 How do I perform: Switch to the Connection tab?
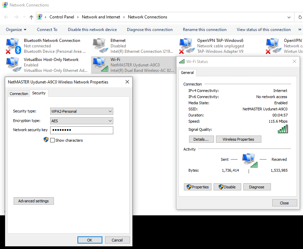pos(19,93)
